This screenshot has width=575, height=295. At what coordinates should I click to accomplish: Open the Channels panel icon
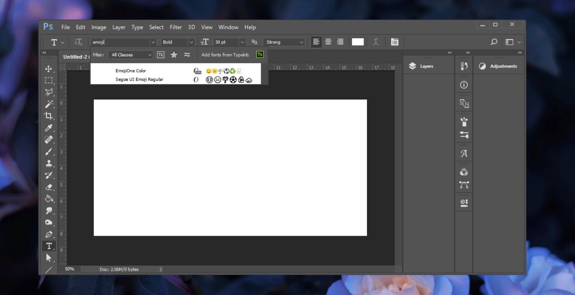coord(463,172)
